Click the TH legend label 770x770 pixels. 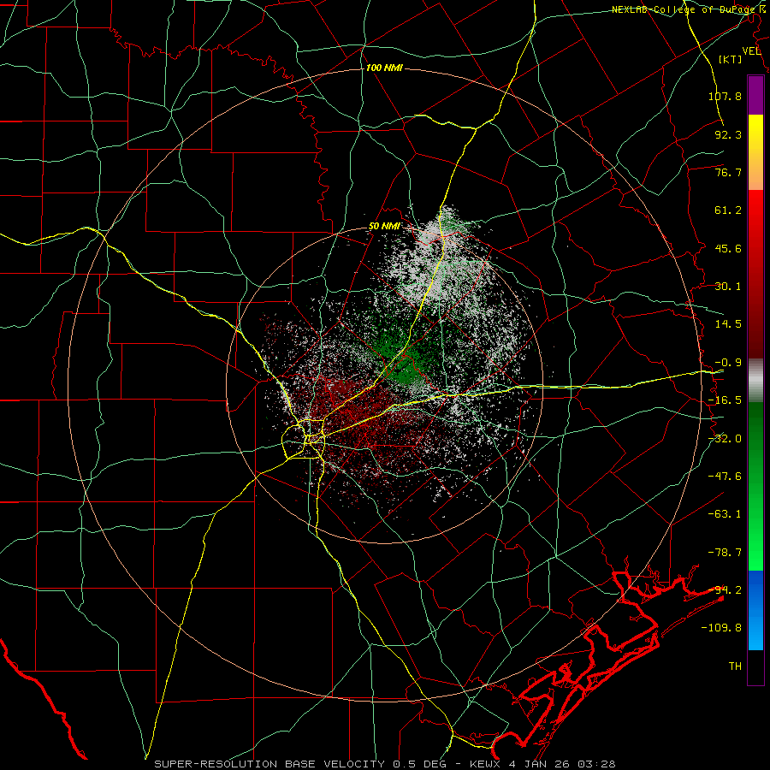[x=735, y=666]
